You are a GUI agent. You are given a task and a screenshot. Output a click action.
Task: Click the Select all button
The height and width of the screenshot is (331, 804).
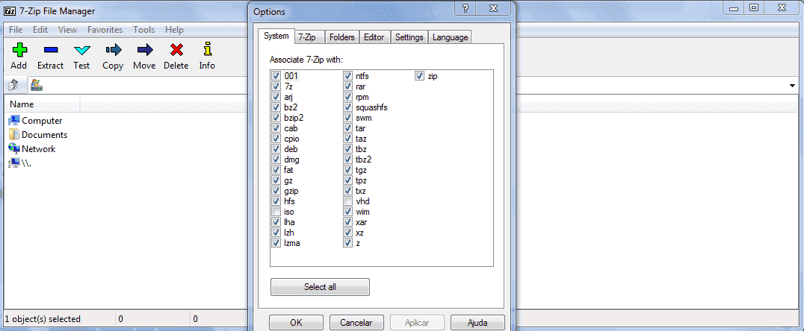click(320, 287)
